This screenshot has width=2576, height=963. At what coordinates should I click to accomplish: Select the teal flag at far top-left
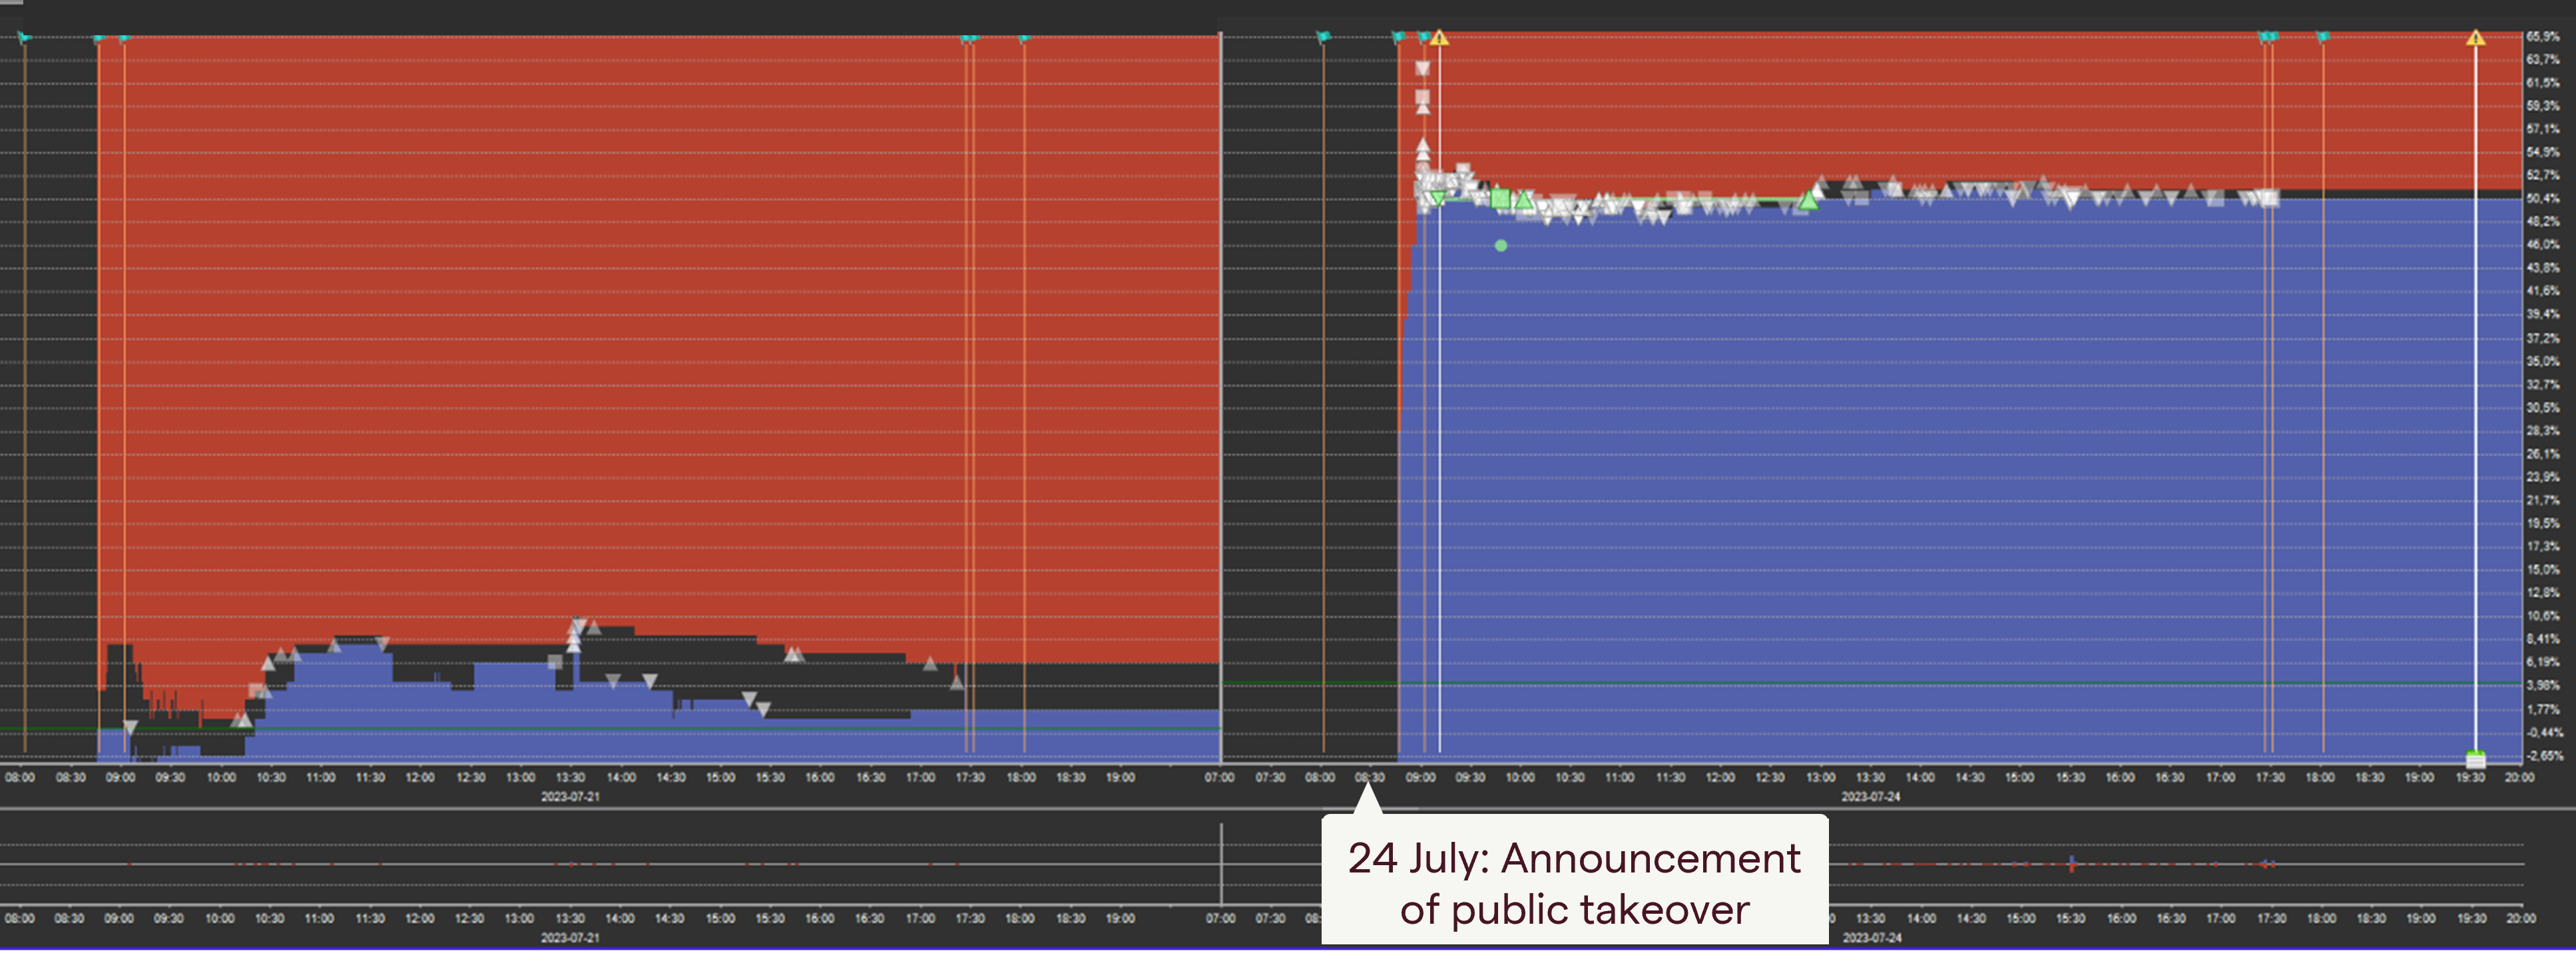24,38
